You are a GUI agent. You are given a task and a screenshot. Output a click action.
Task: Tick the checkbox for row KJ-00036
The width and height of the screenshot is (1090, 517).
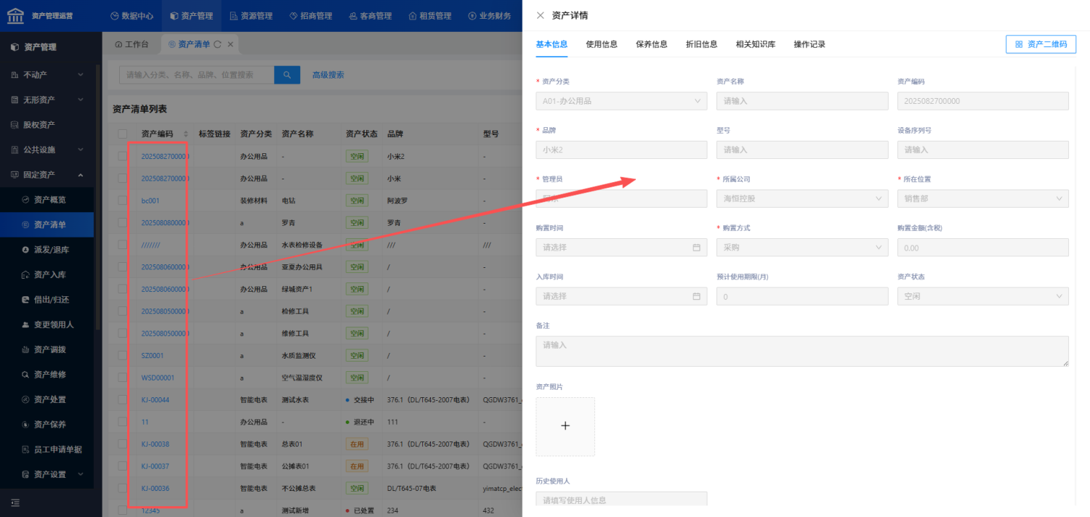click(x=122, y=489)
